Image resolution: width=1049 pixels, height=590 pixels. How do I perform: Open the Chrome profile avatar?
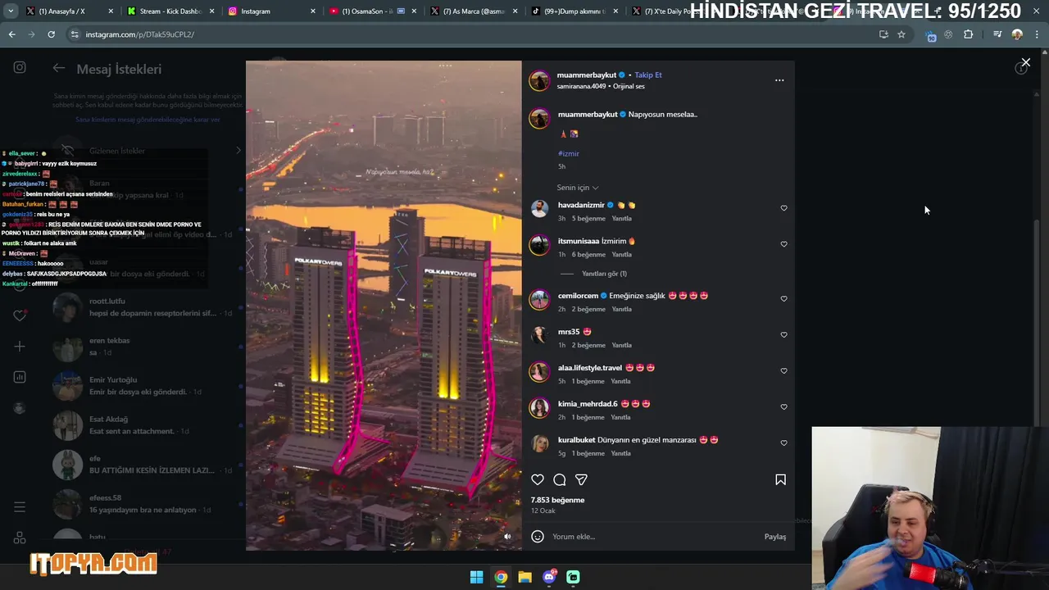1017,34
